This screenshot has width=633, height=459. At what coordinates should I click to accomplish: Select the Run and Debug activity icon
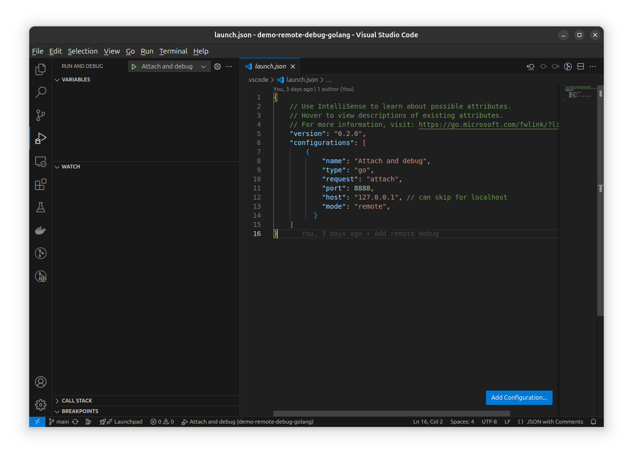tap(41, 138)
